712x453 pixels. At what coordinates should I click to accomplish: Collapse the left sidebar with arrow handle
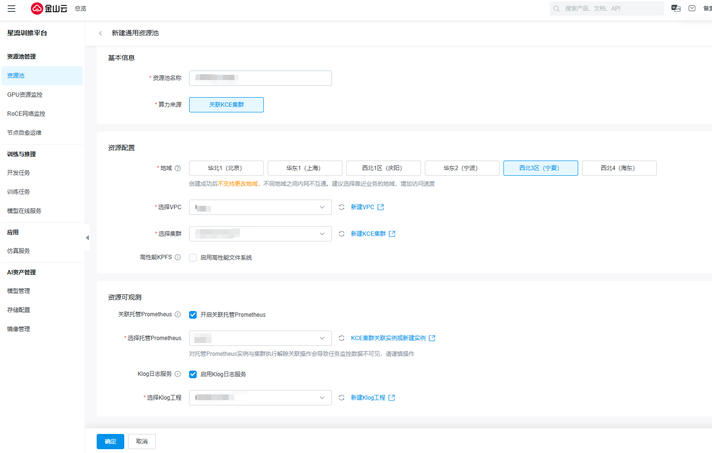pos(87,237)
